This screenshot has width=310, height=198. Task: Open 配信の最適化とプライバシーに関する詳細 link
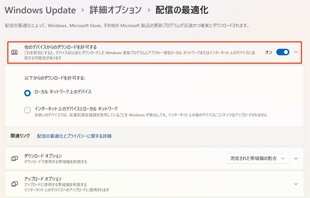point(74,136)
